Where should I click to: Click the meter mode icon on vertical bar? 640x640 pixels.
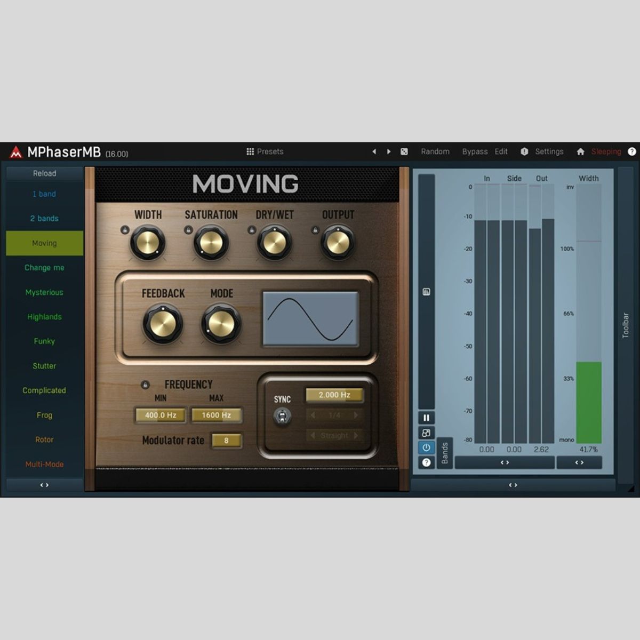tap(426, 292)
